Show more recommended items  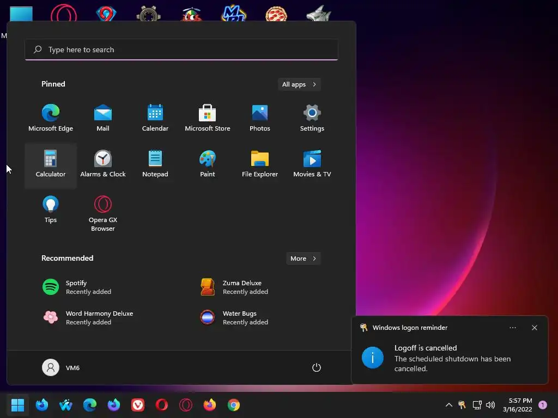(303, 259)
